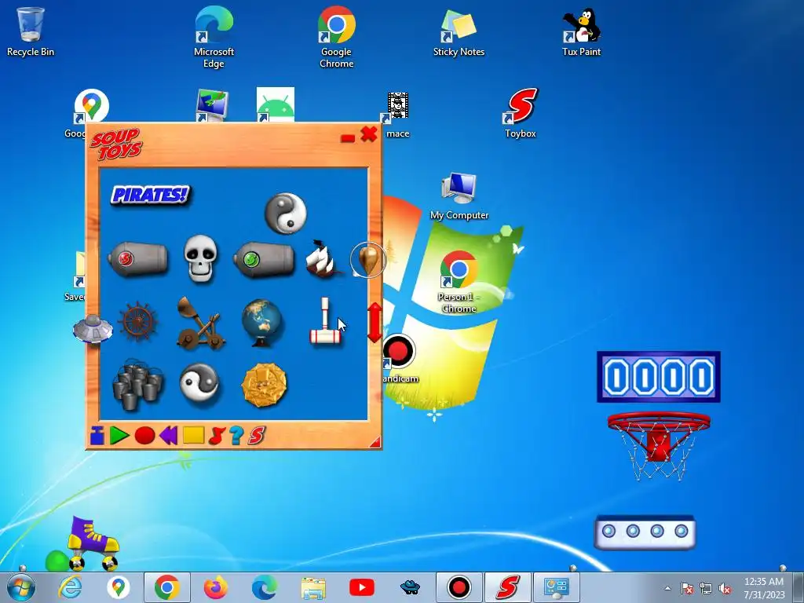Open the Recycle Bin desktop icon
The height and width of the screenshot is (603, 804).
point(31,31)
